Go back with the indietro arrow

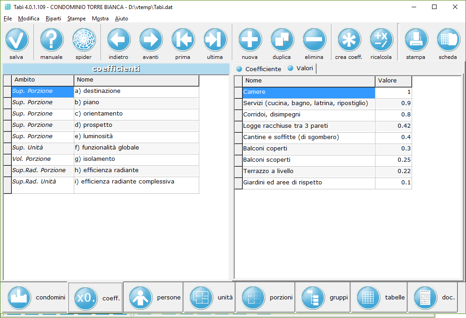pyautogui.click(x=119, y=40)
